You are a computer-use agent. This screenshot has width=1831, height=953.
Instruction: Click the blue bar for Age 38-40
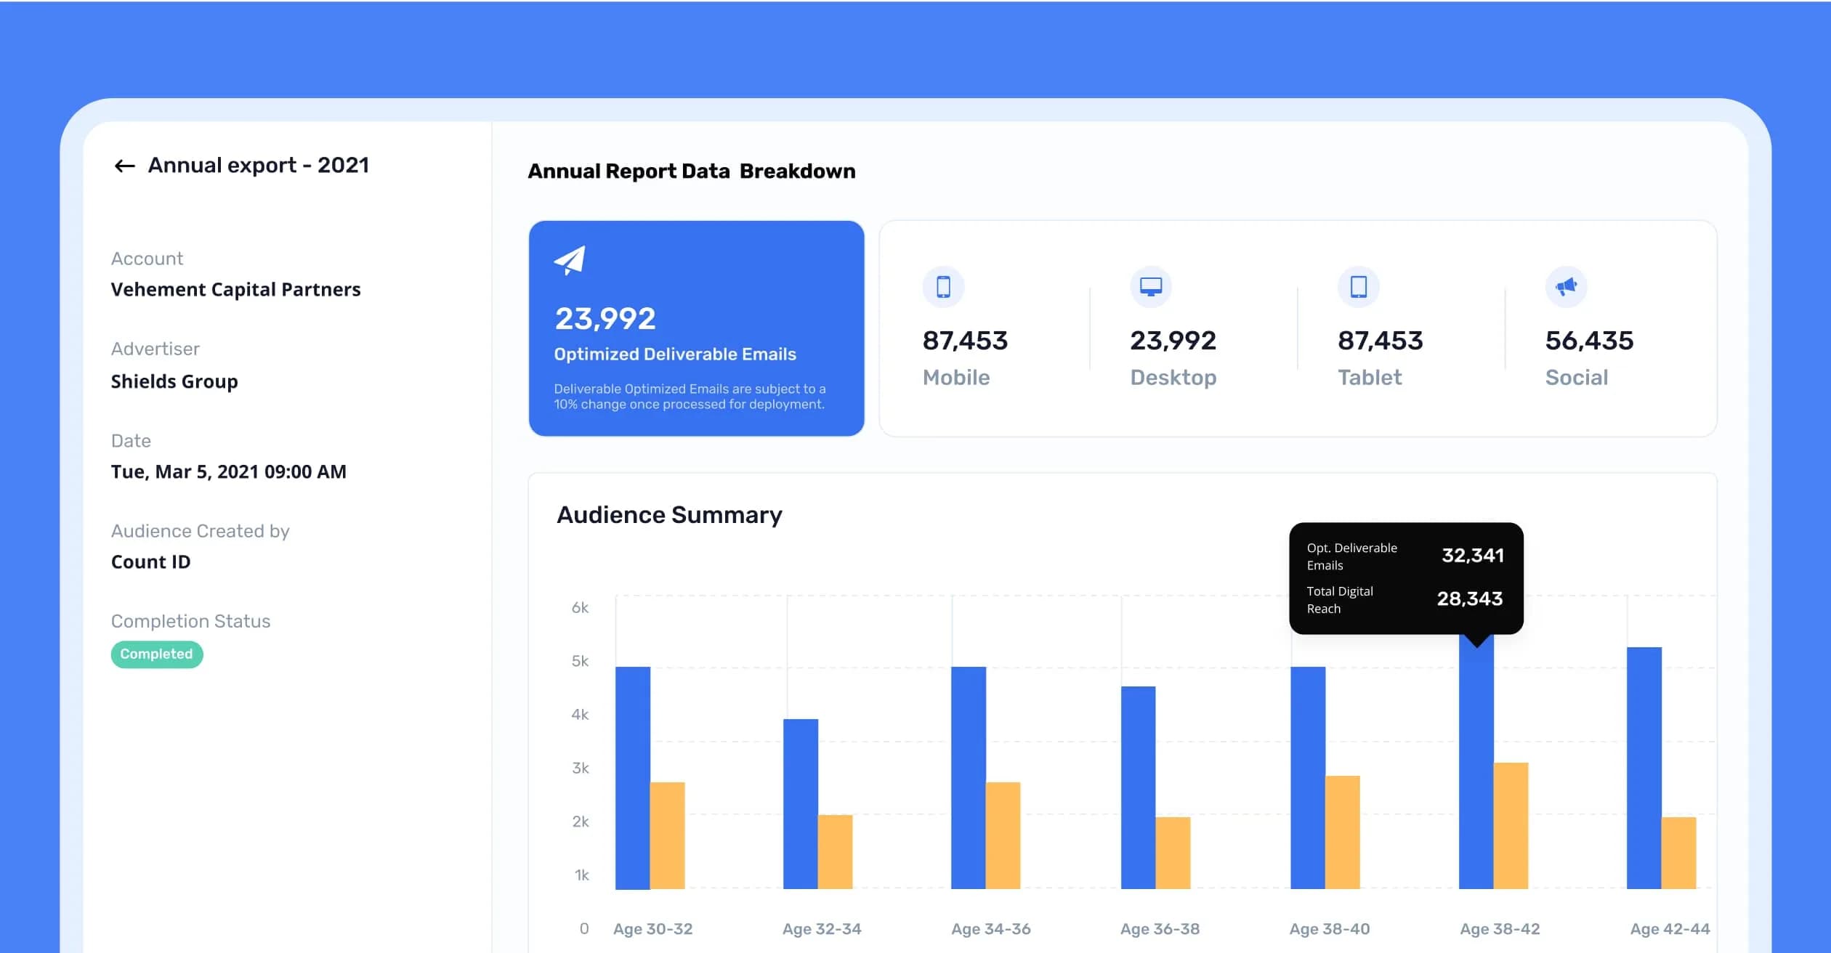pyautogui.click(x=1308, y=778)
